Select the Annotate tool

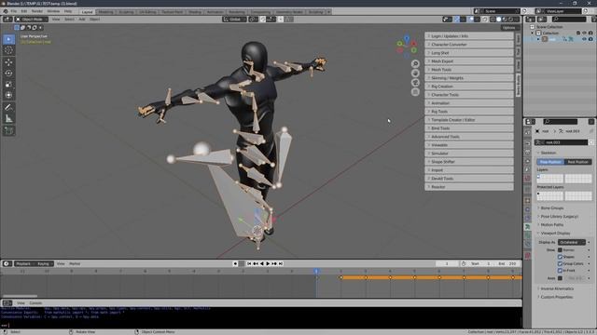[x=8, y=108]
